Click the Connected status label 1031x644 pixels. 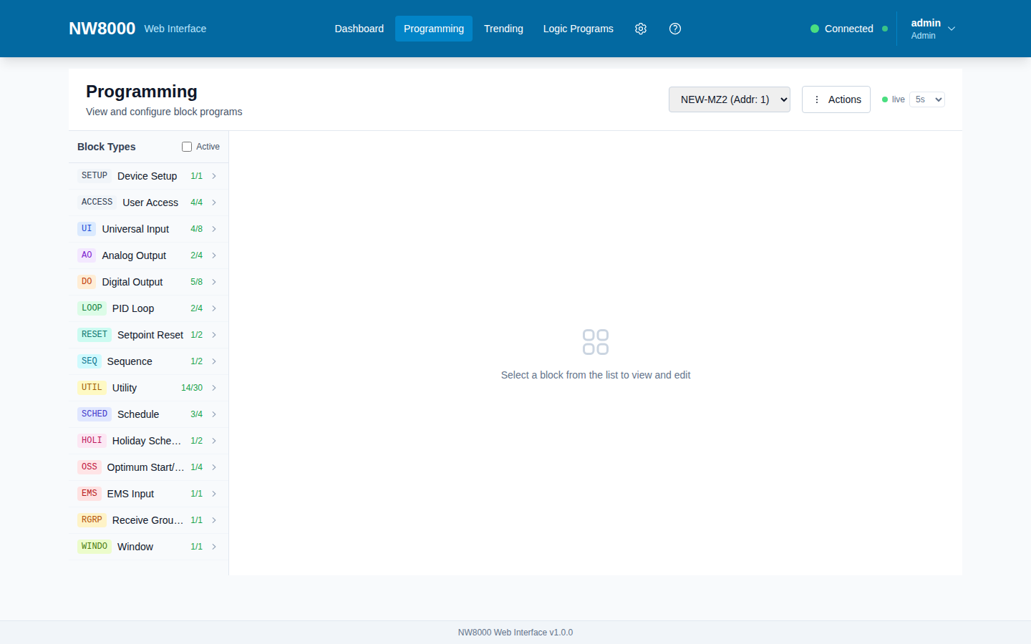pos(849,29)
